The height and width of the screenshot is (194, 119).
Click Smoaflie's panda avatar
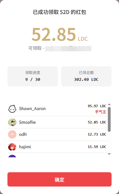click(x=12, y=122)
